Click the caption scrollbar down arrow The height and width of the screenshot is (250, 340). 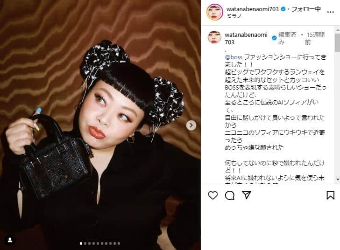(338, 180)
